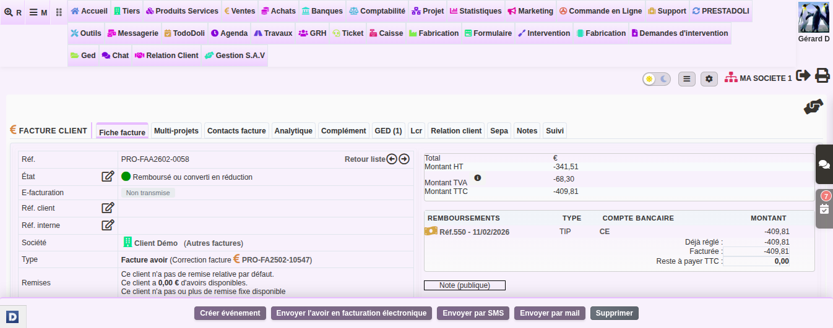
Task: Open the Intervention menu
Action: click(x=544, y=33)
